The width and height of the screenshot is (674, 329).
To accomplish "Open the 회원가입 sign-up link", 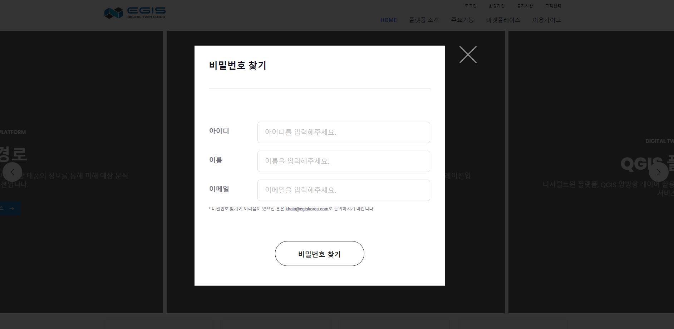I will tap(497, 6).
